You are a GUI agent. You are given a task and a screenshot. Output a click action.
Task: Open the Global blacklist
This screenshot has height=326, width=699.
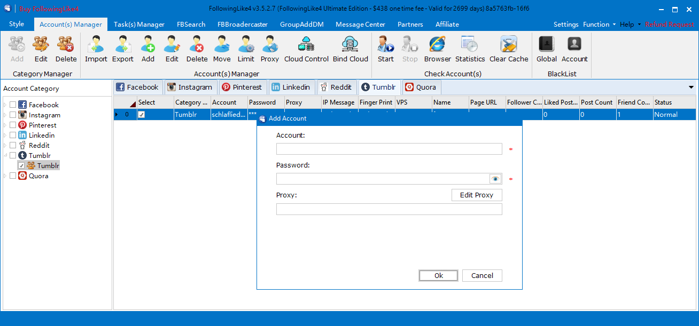point(547,49)
